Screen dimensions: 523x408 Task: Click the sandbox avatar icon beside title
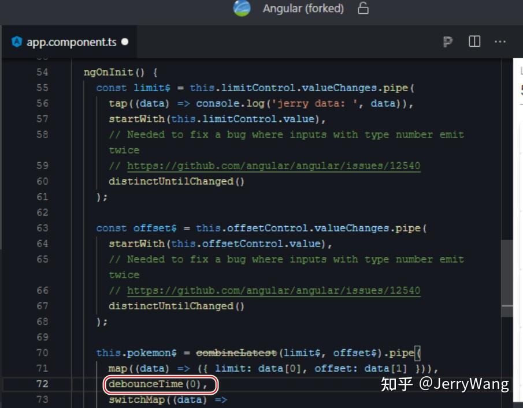(x=242, y=8)
